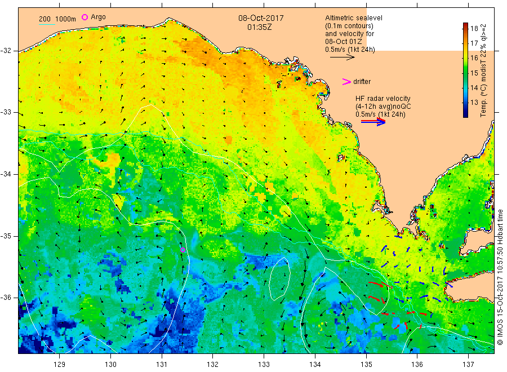Click the 136 longitude axis label
This screenshot has width=507, height=372.
pyautogui.click(x=417, y=365)
